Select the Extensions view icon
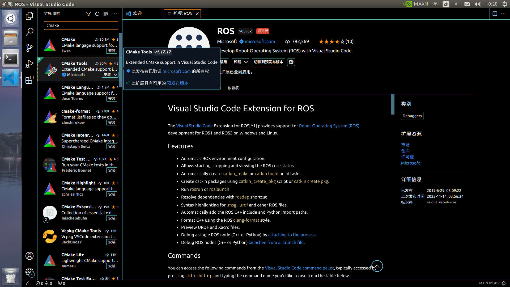The image size is (510, 287). point(29,80)
